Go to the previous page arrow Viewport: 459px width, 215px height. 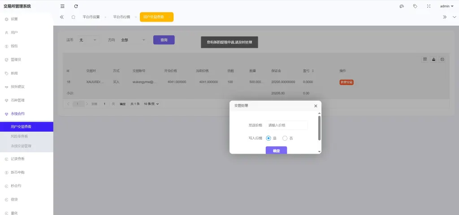click(68, 104)
